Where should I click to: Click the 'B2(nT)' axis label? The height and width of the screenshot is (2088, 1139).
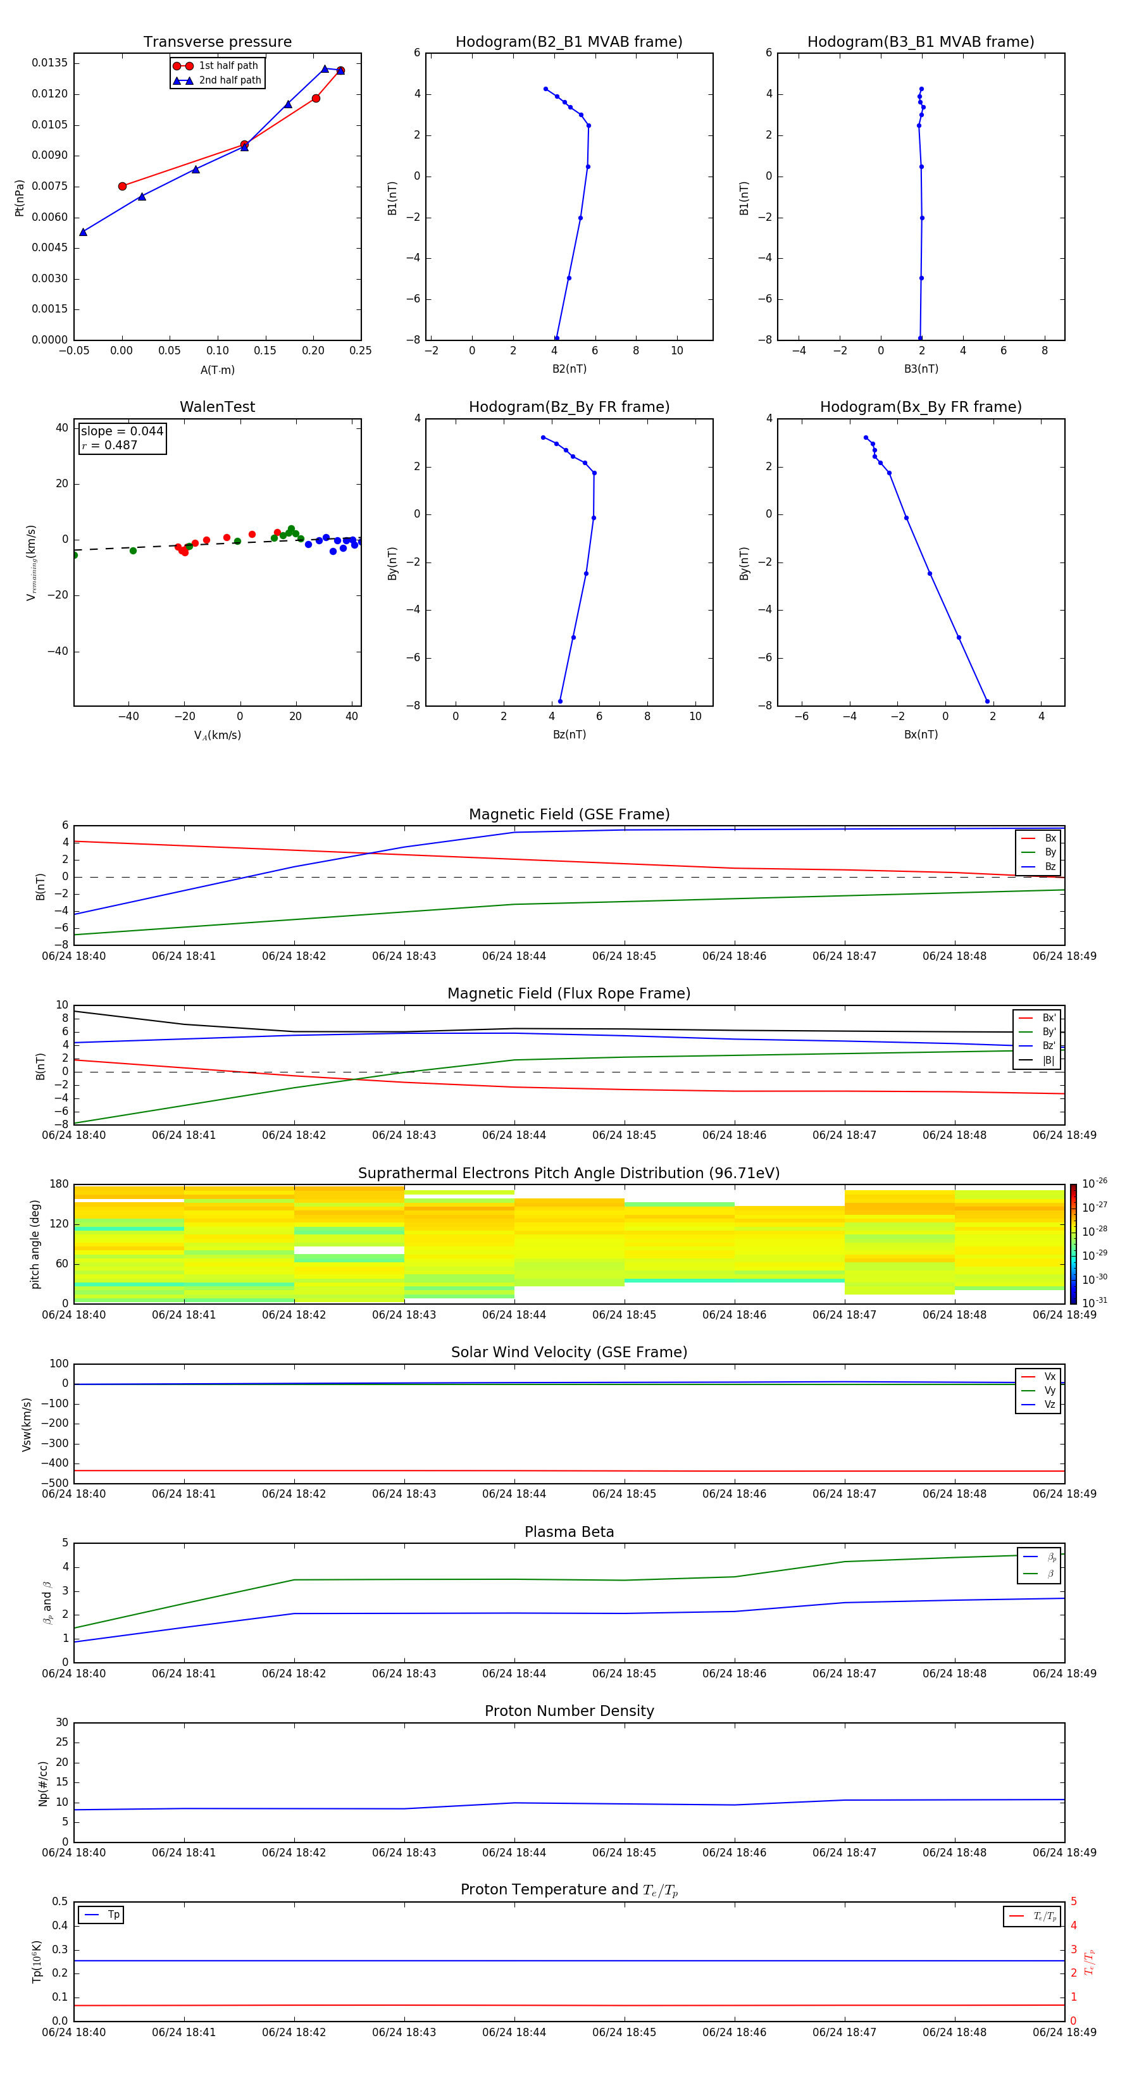569,369
